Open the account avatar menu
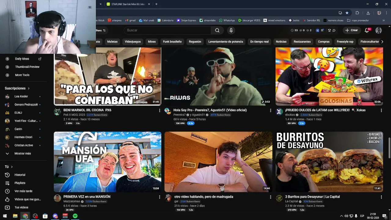Viewport: 391px width, 220px height. click(x=378, y=30)
